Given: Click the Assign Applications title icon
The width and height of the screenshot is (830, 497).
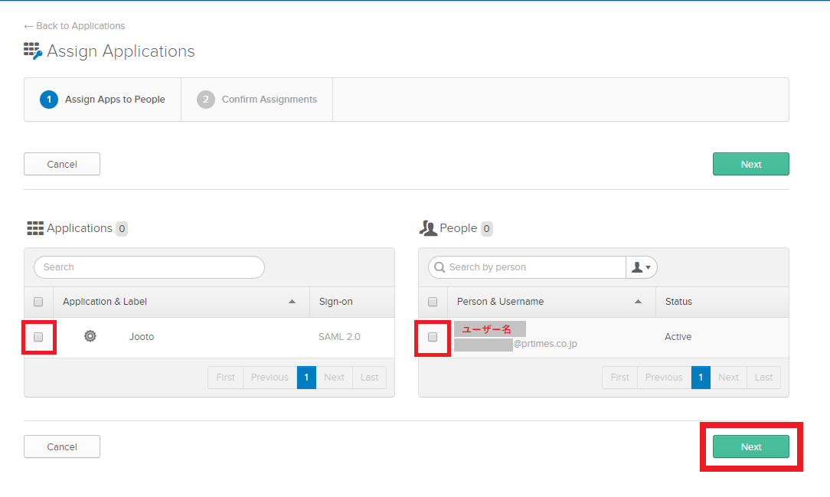Looking at the screenshot, I should [32, 51].
